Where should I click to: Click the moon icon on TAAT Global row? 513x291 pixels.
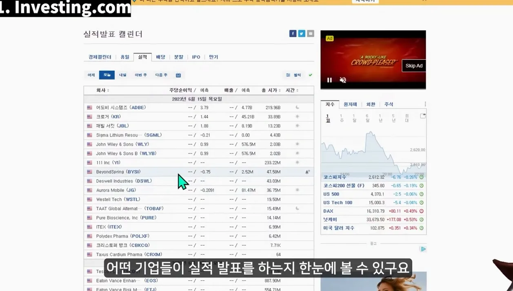click(x=297, y=209)
